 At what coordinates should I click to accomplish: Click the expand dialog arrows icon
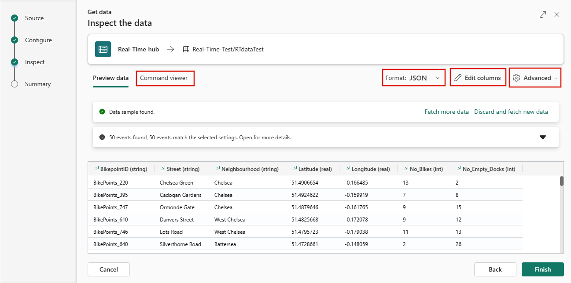coord(543,15)
